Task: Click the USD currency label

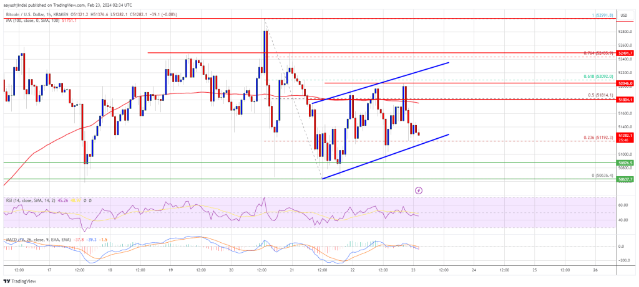Action: click(x=623, y=15)
